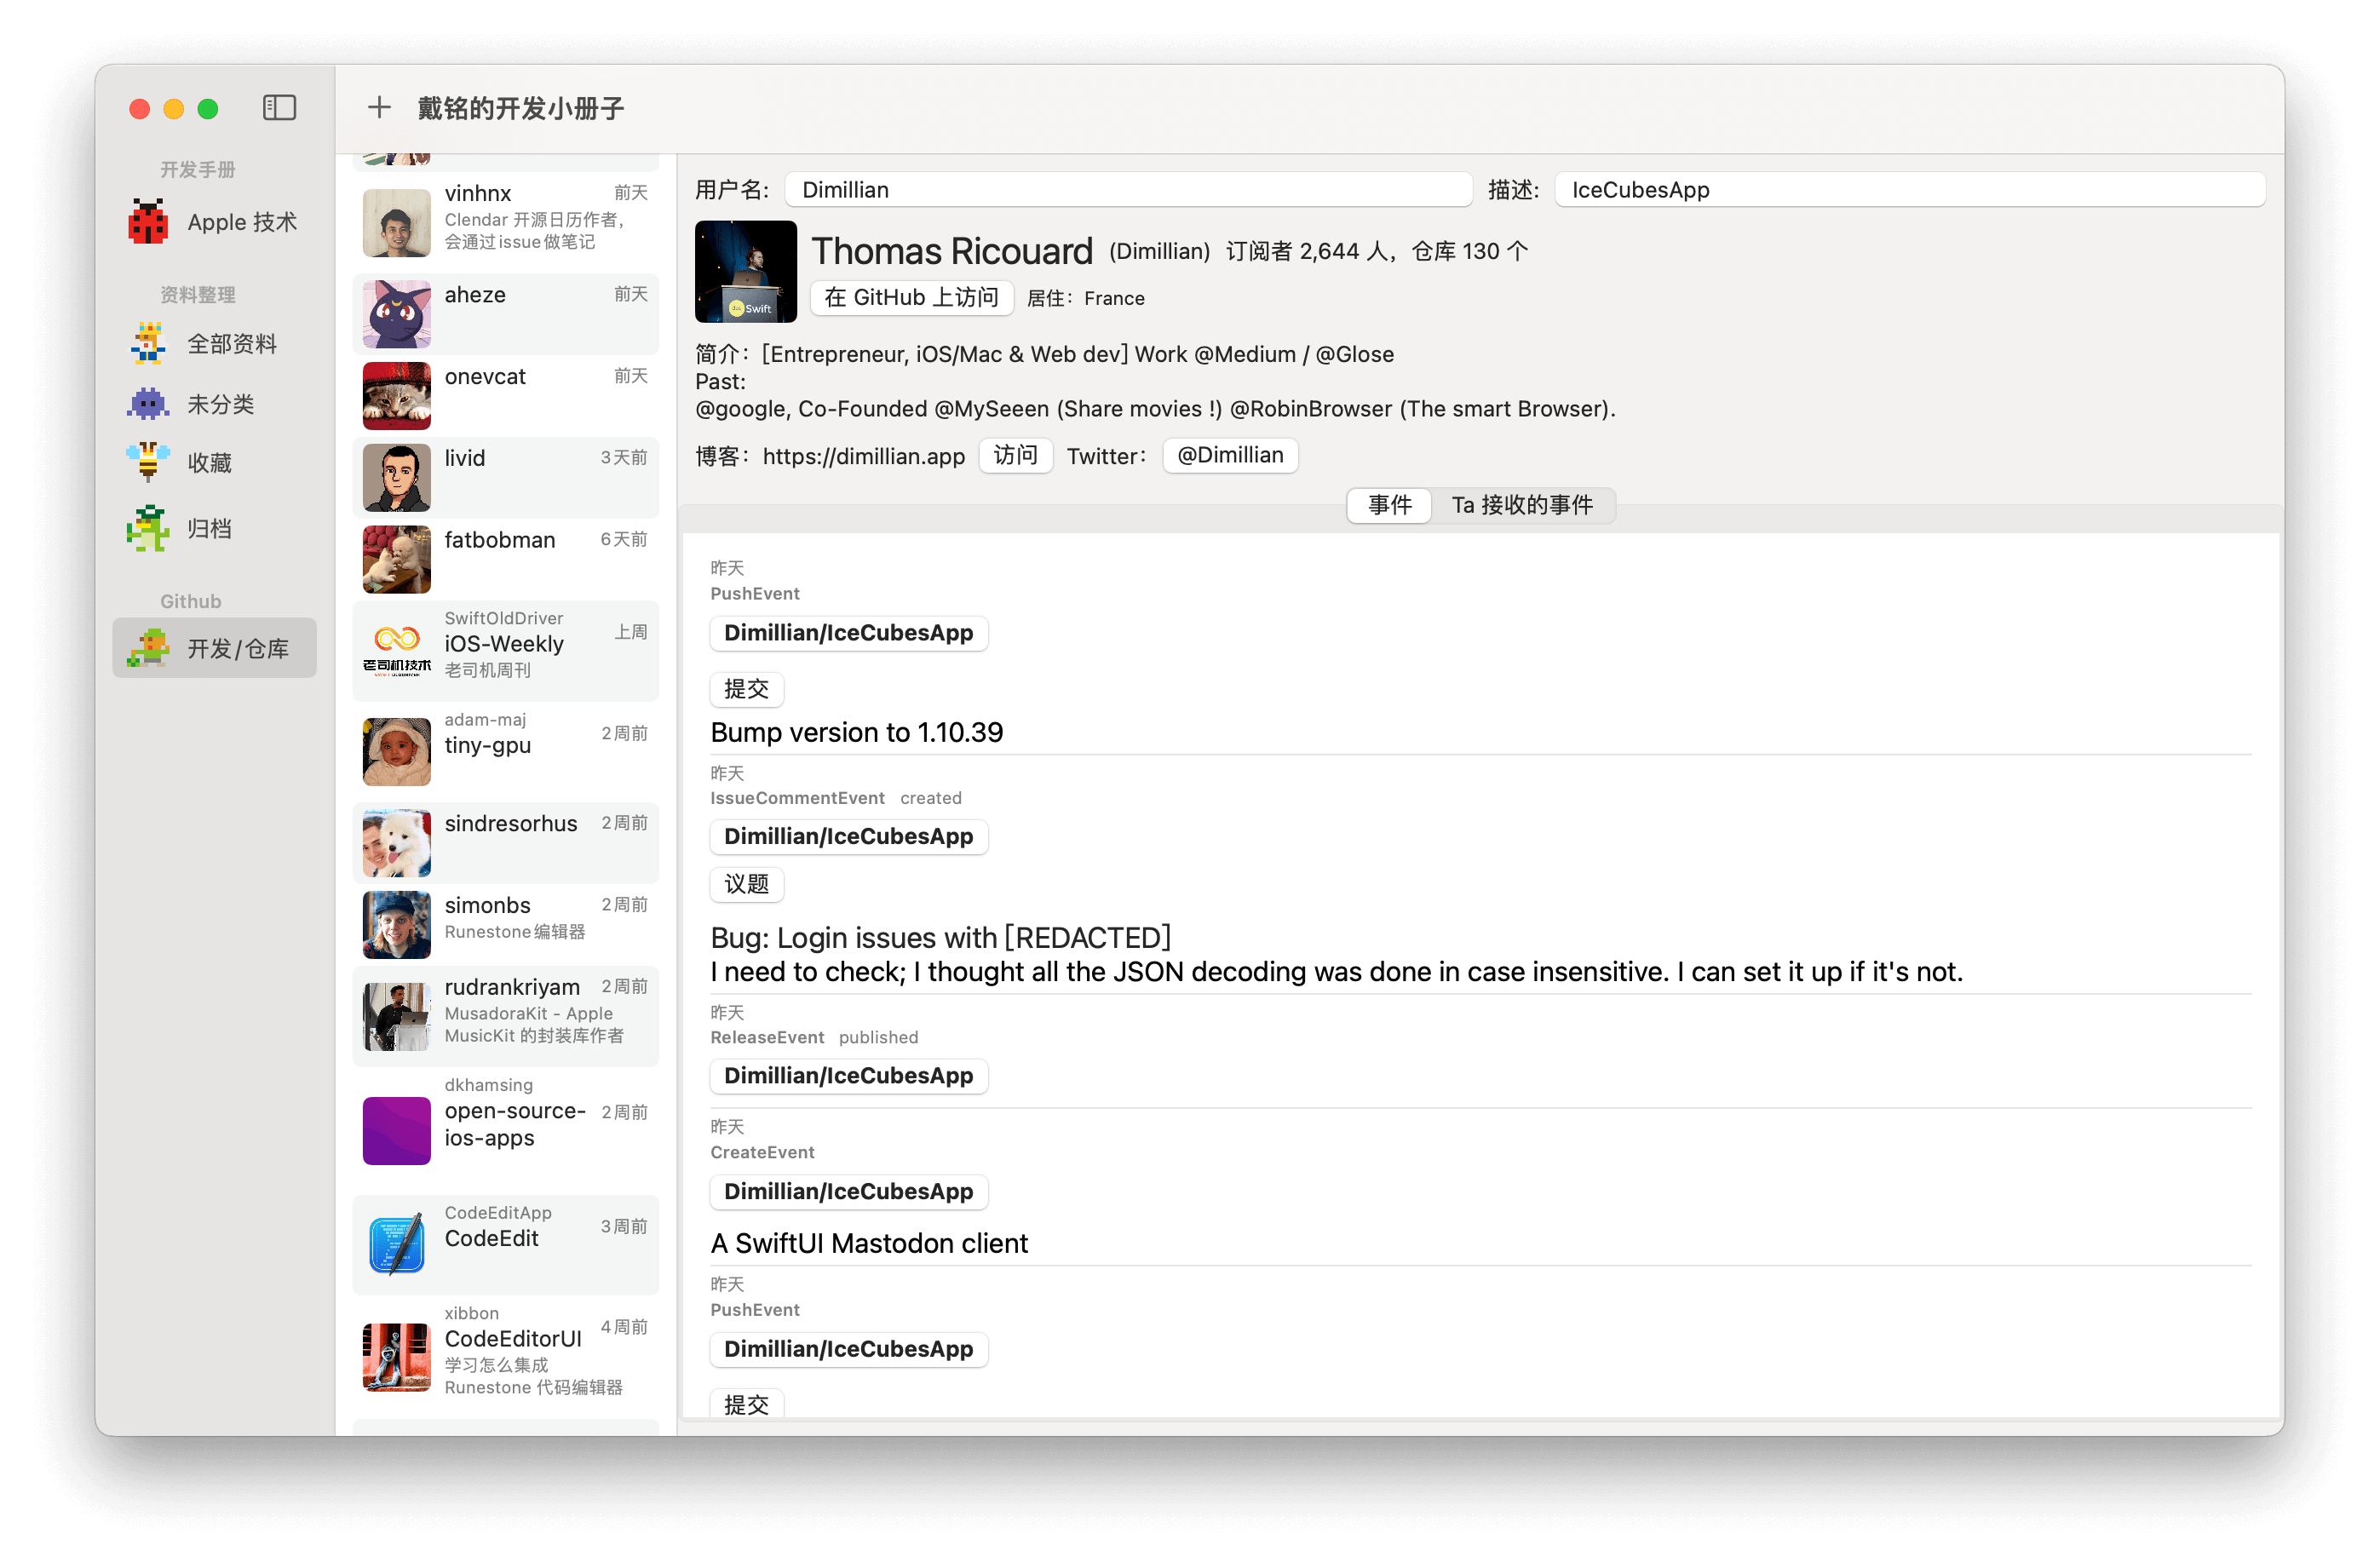2380x1562 pixels.
Task: Select aheze list row name
Action: tap(475, 295)
